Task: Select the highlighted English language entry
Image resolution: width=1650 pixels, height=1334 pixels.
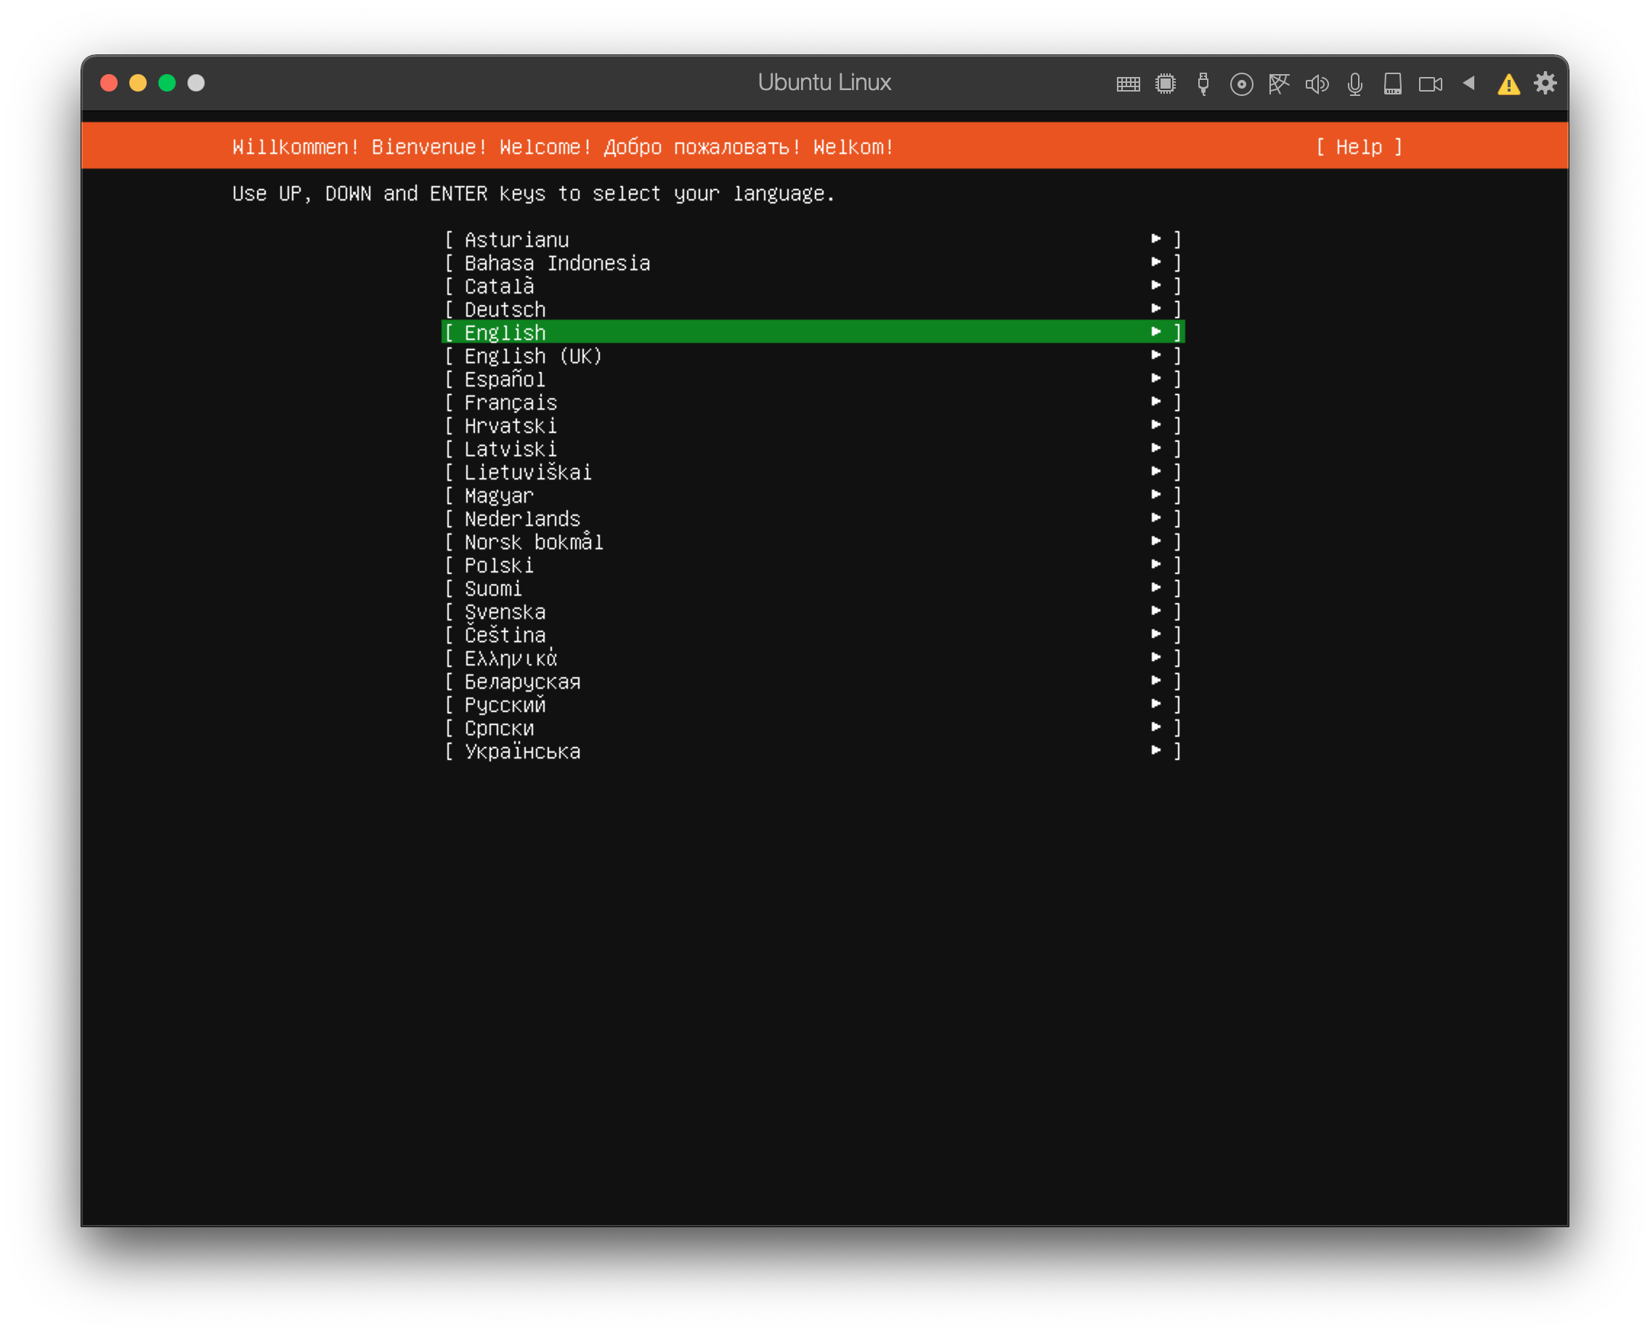Action: [813, 332]
